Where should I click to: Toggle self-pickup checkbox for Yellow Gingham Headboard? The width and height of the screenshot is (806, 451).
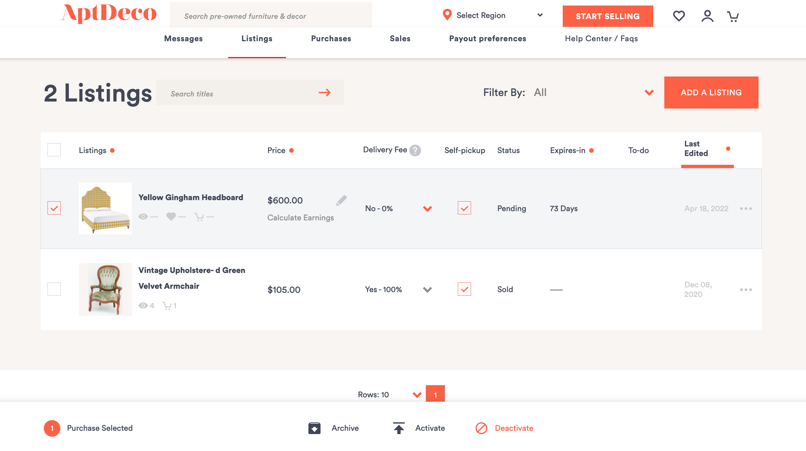click(x=464, y=208)
